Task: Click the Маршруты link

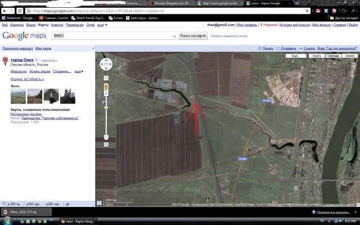Action: tap(19, 71)
